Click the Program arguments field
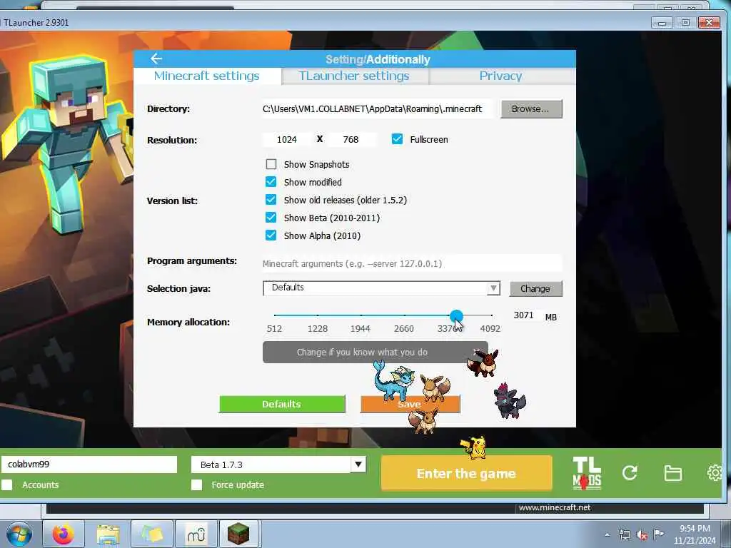Screen dimensions: 731x548 pos(412,263)
